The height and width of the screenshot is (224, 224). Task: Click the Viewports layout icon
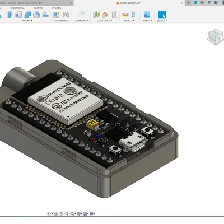[x=91, y=214]
